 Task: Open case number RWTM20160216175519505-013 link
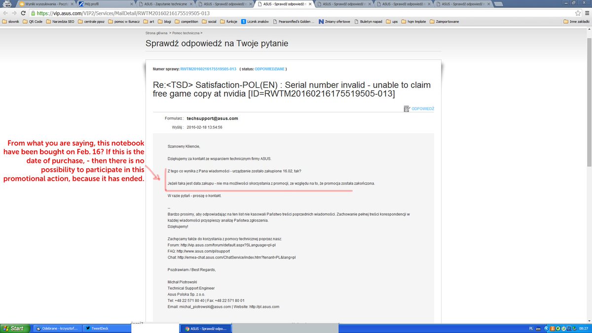coord(208,69)
